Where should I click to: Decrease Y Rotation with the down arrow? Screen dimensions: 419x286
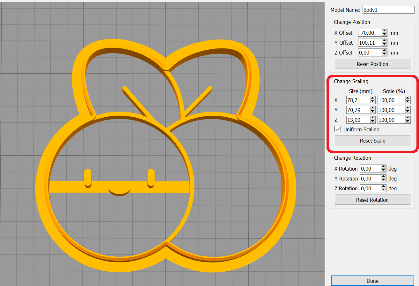pos(384,180)
